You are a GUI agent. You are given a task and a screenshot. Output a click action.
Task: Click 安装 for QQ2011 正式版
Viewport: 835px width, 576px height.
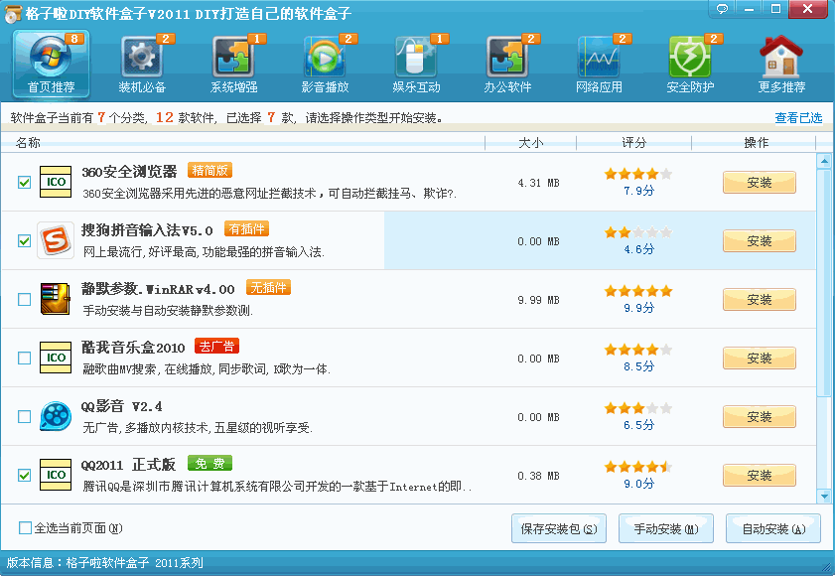(759, 476)
